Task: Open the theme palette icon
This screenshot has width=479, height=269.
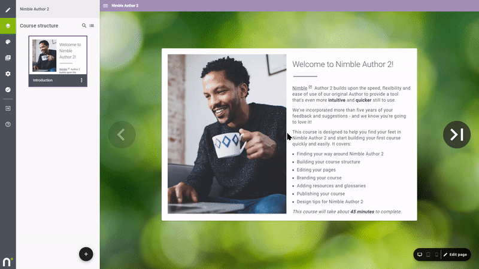Action: click(8, 42)
